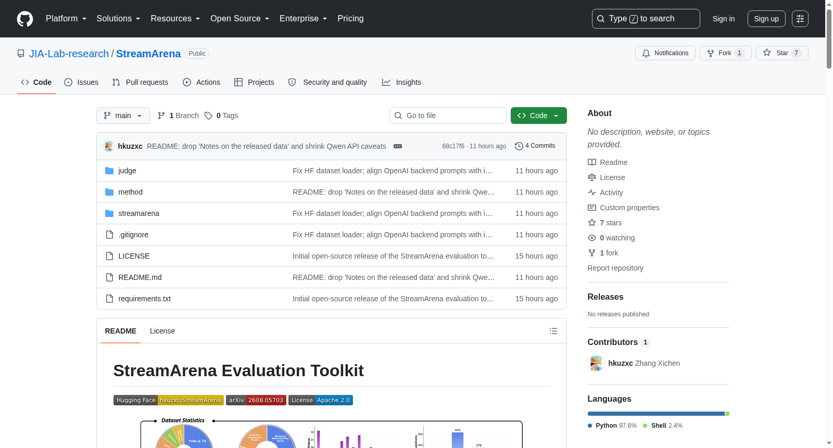Open the main branch selector dropdown
This screenshot has height=448, width=833.
123,116
